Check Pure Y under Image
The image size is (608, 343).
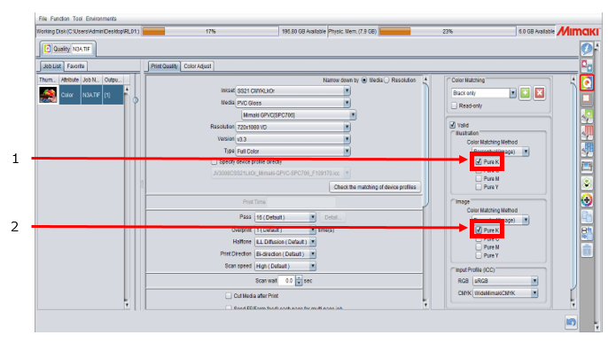click(x=479, y=256)
